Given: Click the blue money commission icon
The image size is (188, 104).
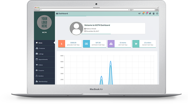Looking at the screenshot, I should 86,44.
